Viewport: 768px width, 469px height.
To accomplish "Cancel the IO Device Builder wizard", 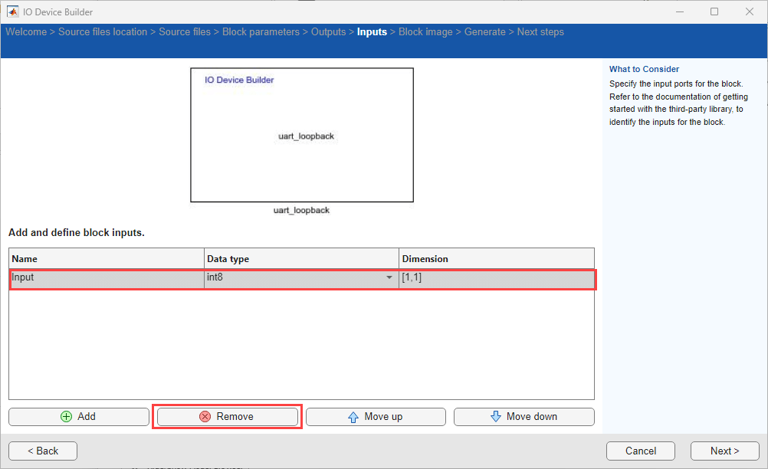I will pyautogui.click(x=640, y=451).
